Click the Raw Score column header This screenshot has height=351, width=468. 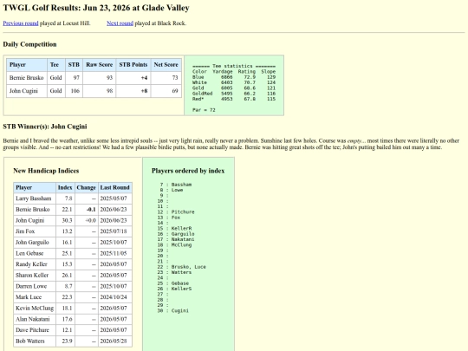click(100, 65)
